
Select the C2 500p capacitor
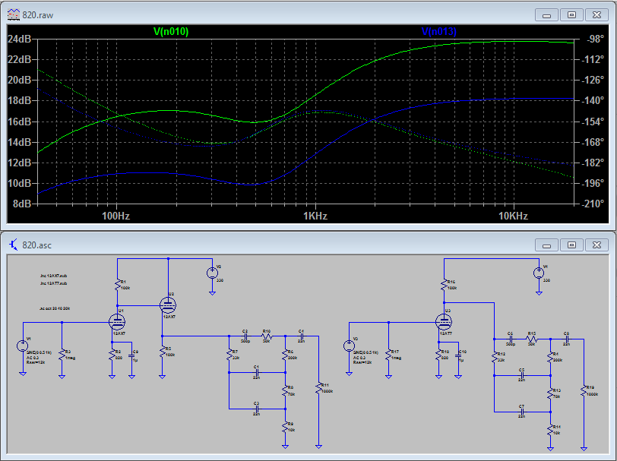click(x=245, y=335)
